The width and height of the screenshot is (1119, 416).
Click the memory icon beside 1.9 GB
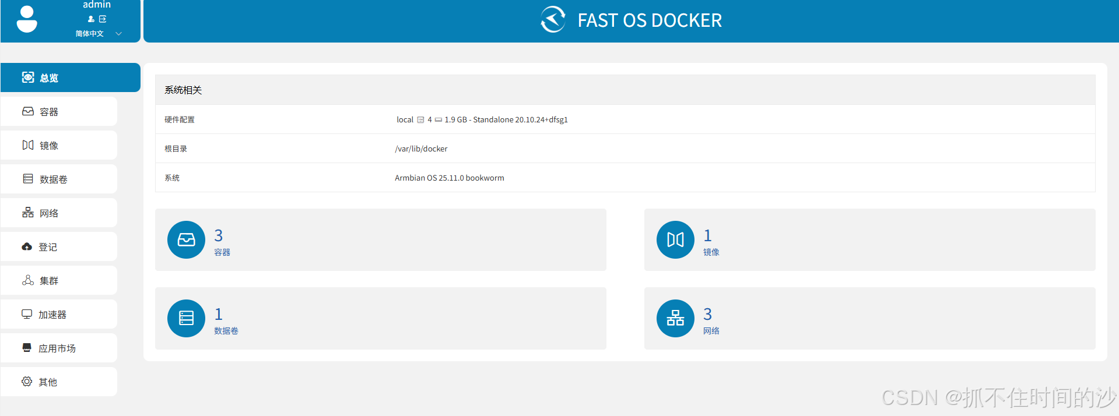(439, 120)
